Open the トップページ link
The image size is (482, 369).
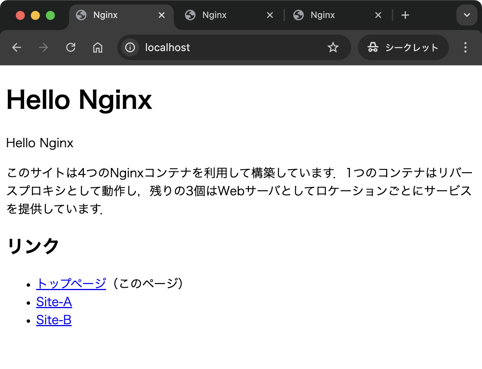(71, 283)
